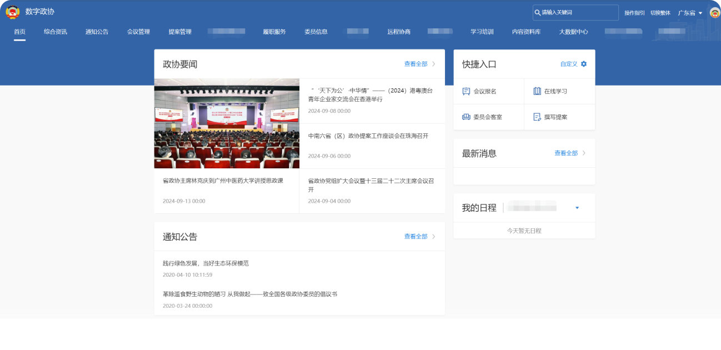Image resolution: width=721 pixels, height=350 pixels.
Task: View all 政协要闻 news
Action: click(x=419, y=64)
